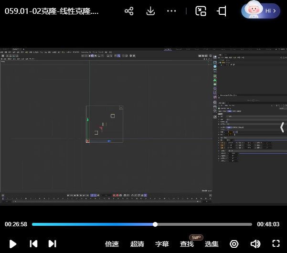Click the video progress bar handle
Viewport: 287px width, 253px height.
(155, 224)
